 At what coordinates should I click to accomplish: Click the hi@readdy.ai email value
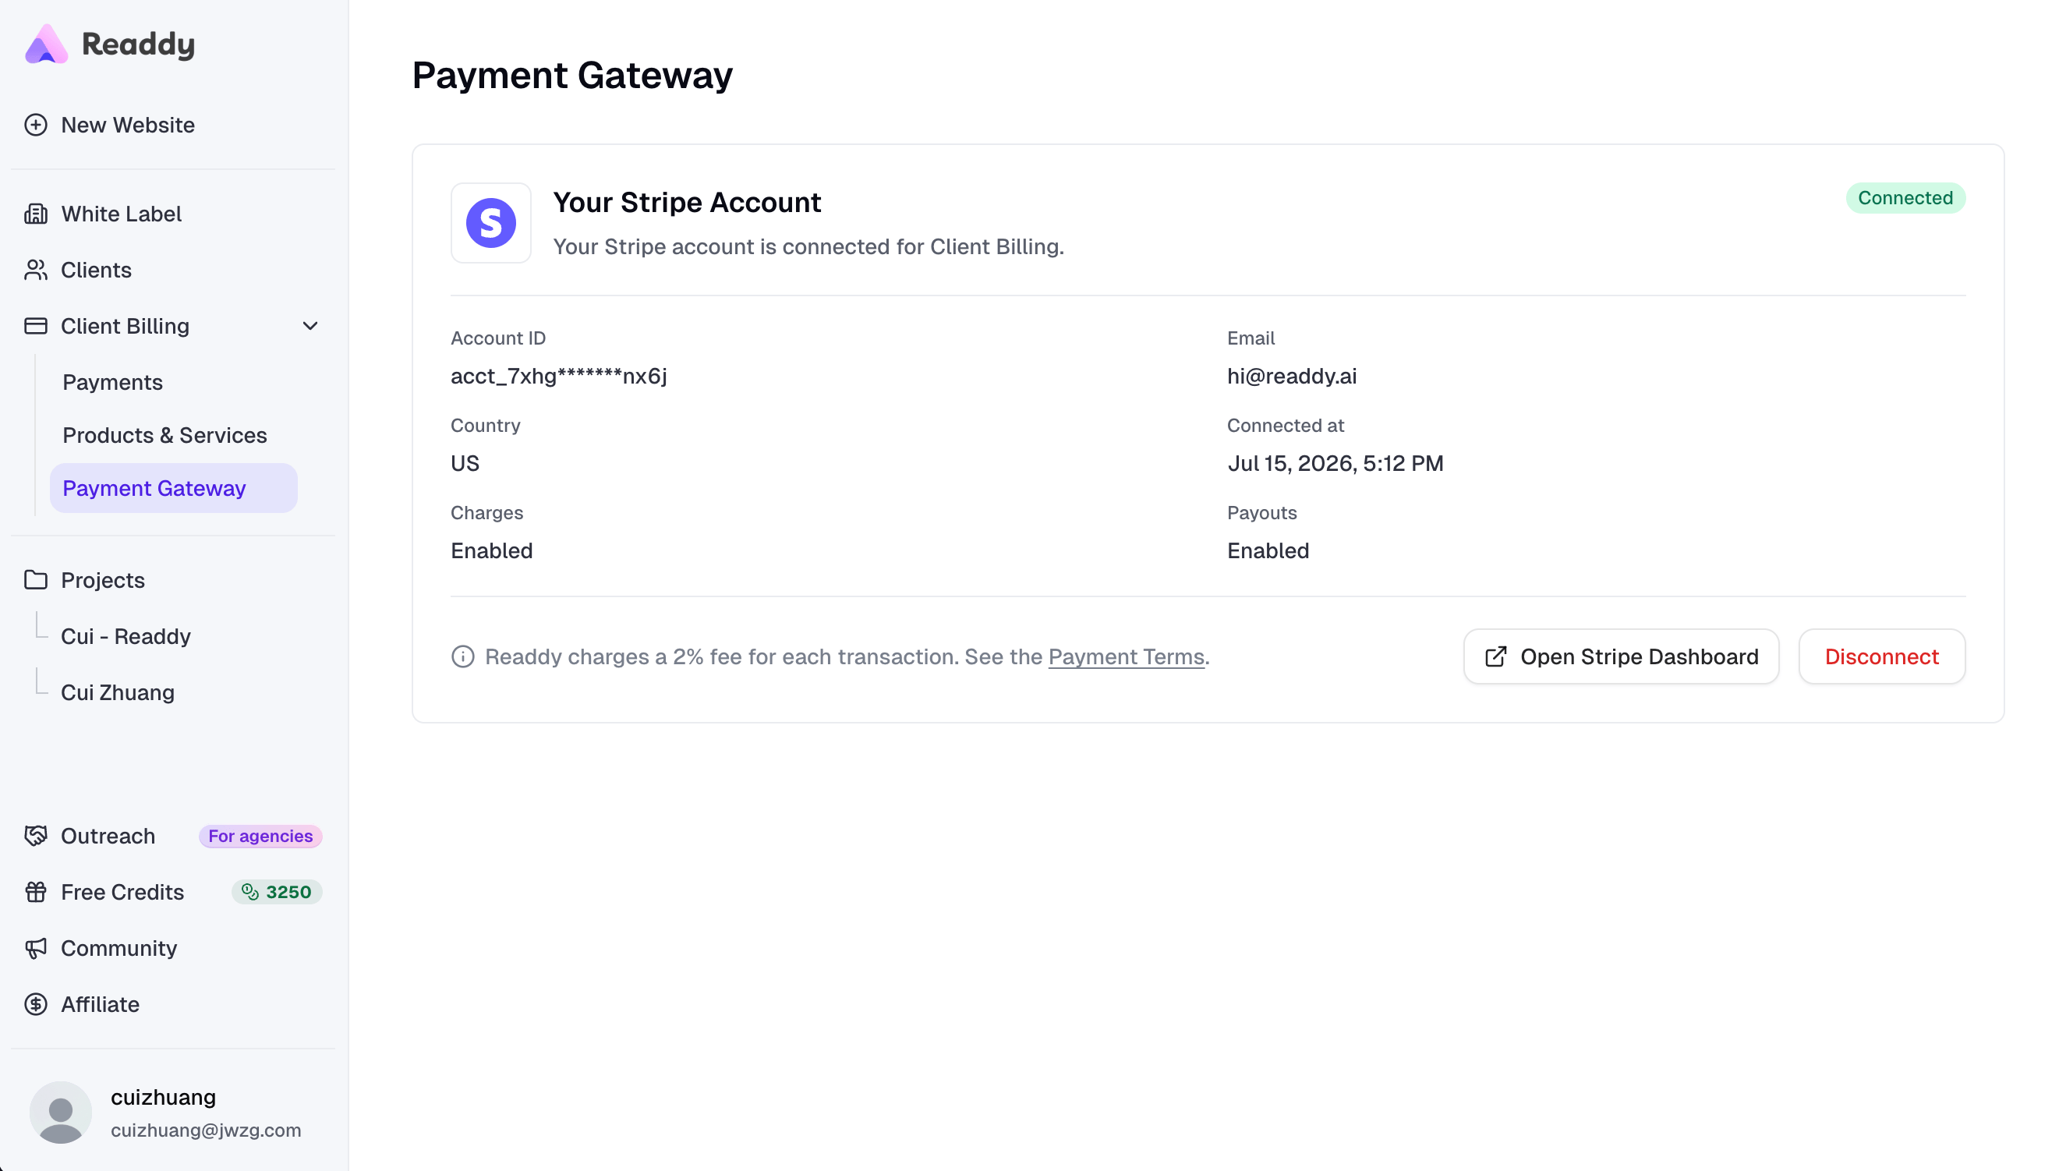point(1292,376)
